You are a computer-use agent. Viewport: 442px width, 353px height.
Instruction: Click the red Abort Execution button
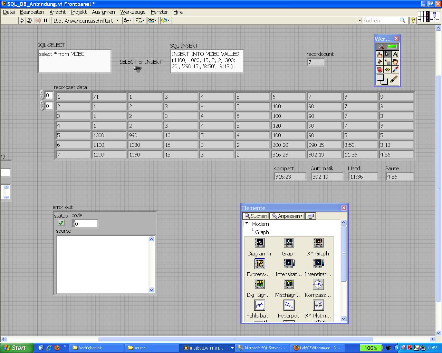[38, 21]
